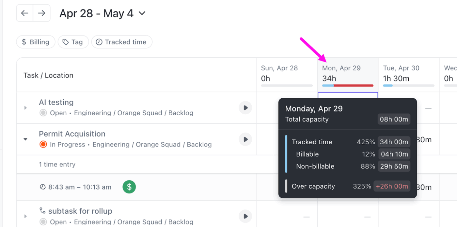Open the Apr 28 - May 4 date range dropdown
Screen dimensions: 457x227
[142, 13]
